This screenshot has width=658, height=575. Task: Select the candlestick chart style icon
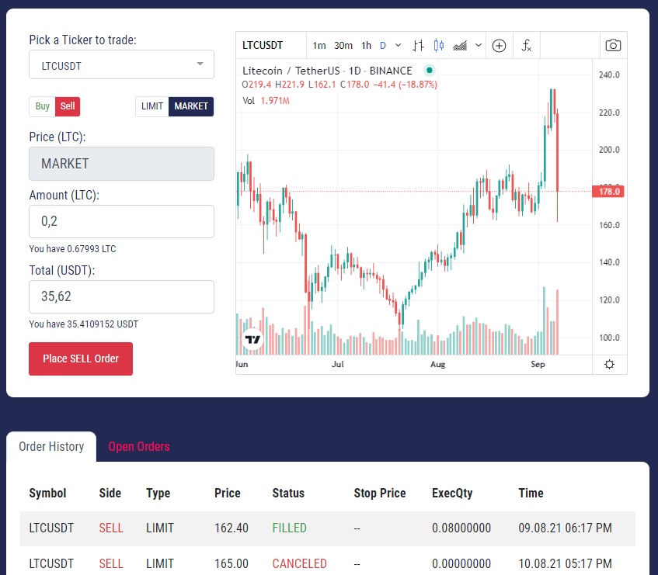[x=437, y=45]
